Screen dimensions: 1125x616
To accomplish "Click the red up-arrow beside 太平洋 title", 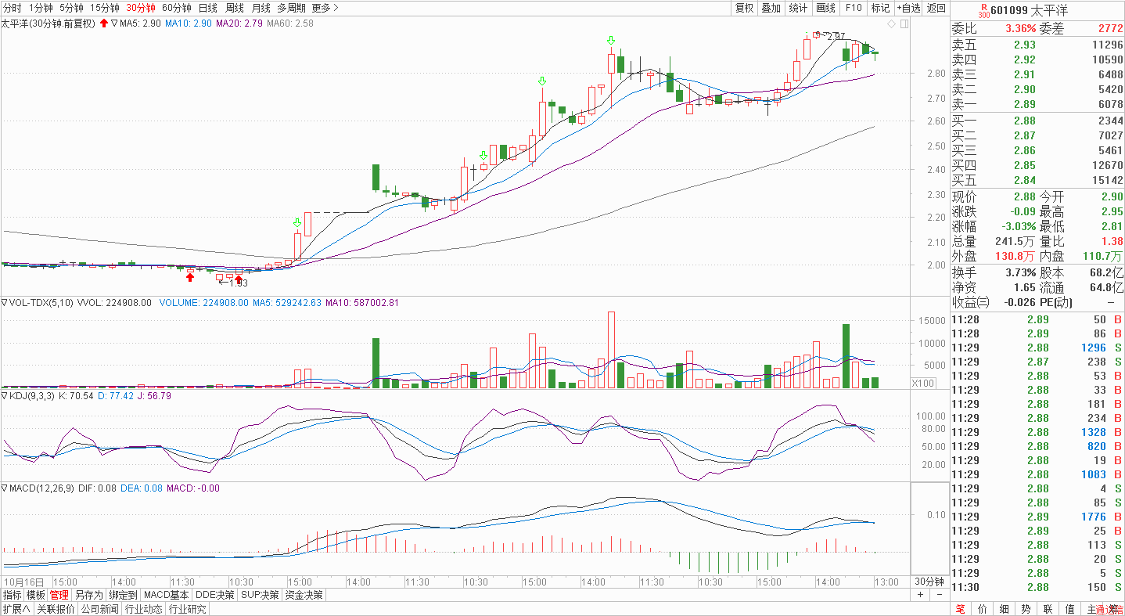I will click(x=104, y=23).
